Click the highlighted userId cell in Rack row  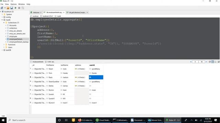(x=96, y=77)
